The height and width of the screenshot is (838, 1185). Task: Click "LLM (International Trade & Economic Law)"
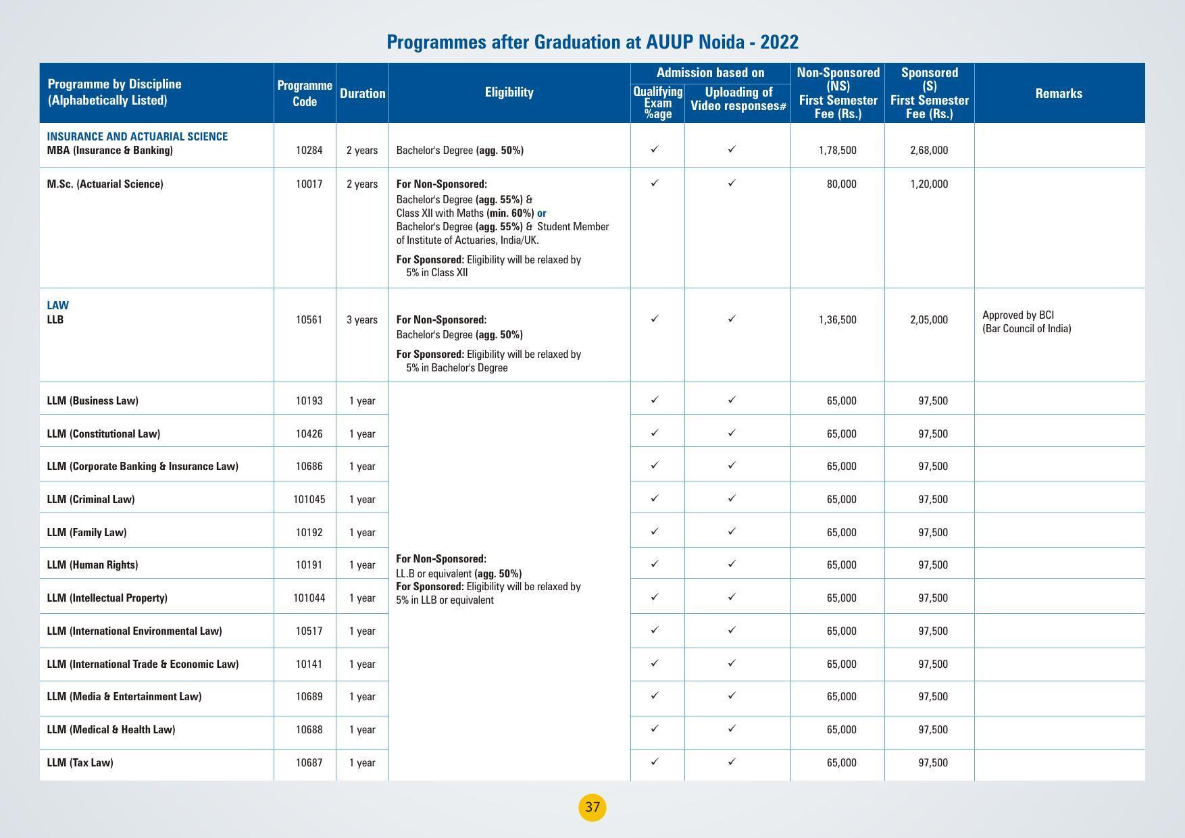click(143, 664)
